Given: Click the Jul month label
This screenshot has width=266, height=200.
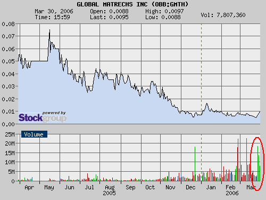Looking at the screenshot, I should click(89, 187).
